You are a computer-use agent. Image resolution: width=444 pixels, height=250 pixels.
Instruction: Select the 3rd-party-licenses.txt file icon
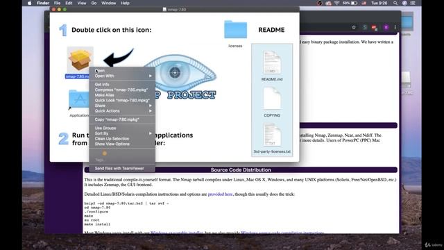pos(272,135)
